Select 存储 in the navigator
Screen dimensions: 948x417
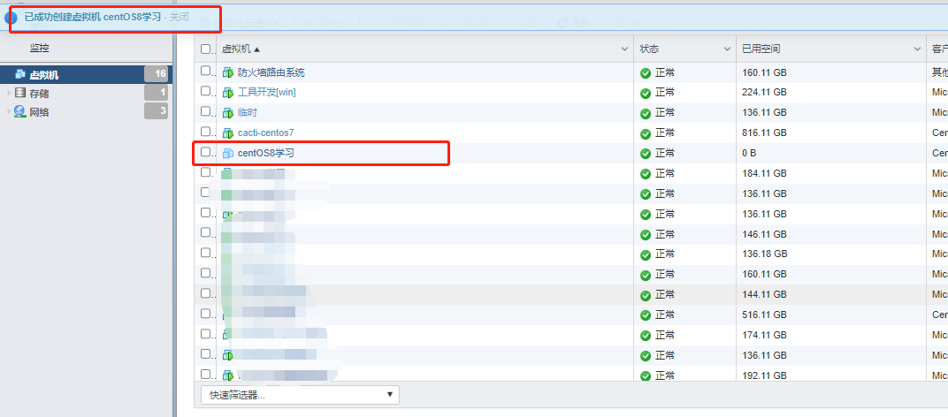coord(39,93)
